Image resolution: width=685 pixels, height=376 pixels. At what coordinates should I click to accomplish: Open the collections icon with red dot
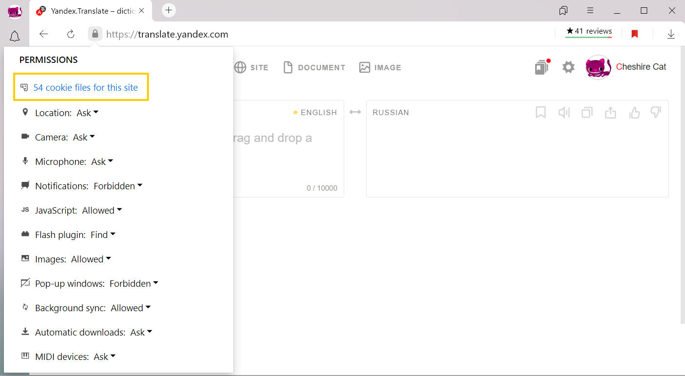541,67
